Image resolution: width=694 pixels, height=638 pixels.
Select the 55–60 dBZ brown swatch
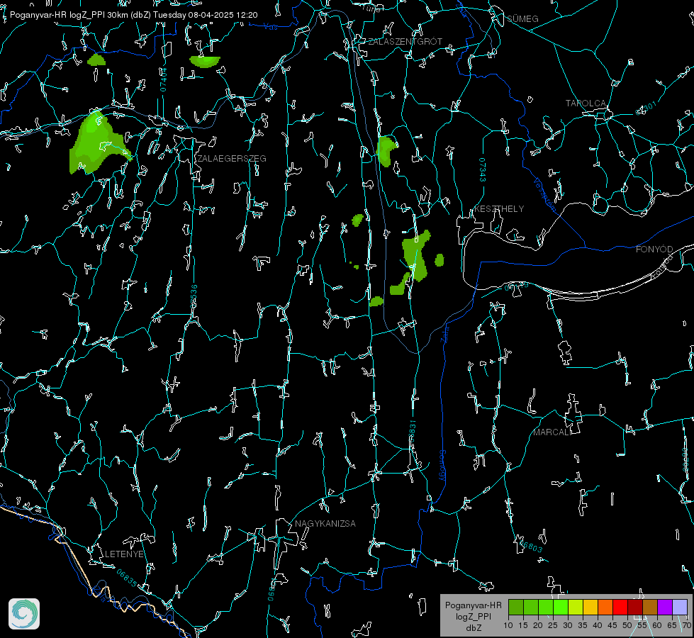pyautogui.click(x=650, y=607)
